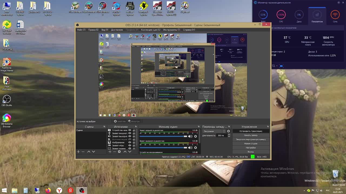Undock the Источники panel with its pop-out icon
This screenshot has width=346, height=194.
pos(136,127)
